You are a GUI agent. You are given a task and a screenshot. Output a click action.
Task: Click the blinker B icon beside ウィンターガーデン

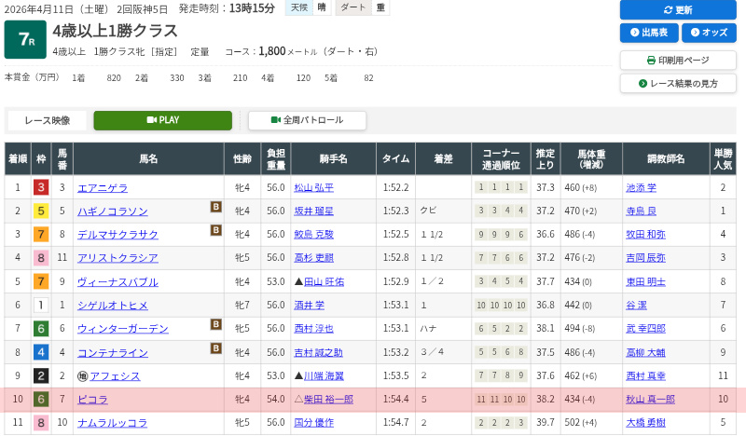tap(215, 324)
